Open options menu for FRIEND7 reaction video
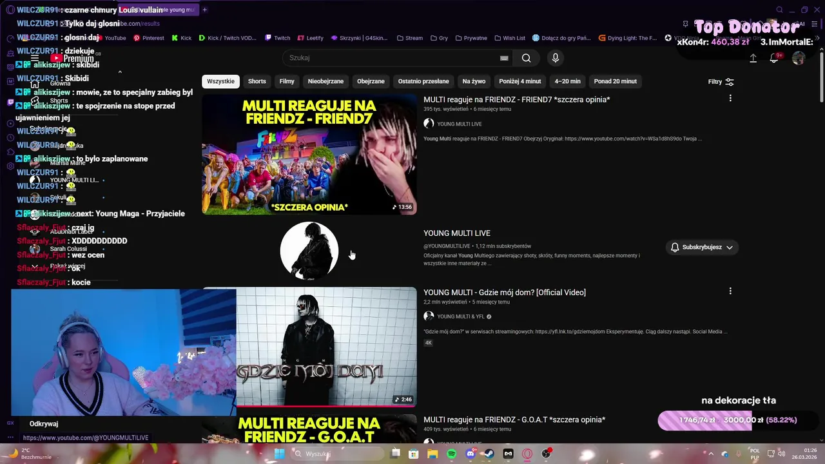The width and height of the screenshot is (825, 464). 730,98
